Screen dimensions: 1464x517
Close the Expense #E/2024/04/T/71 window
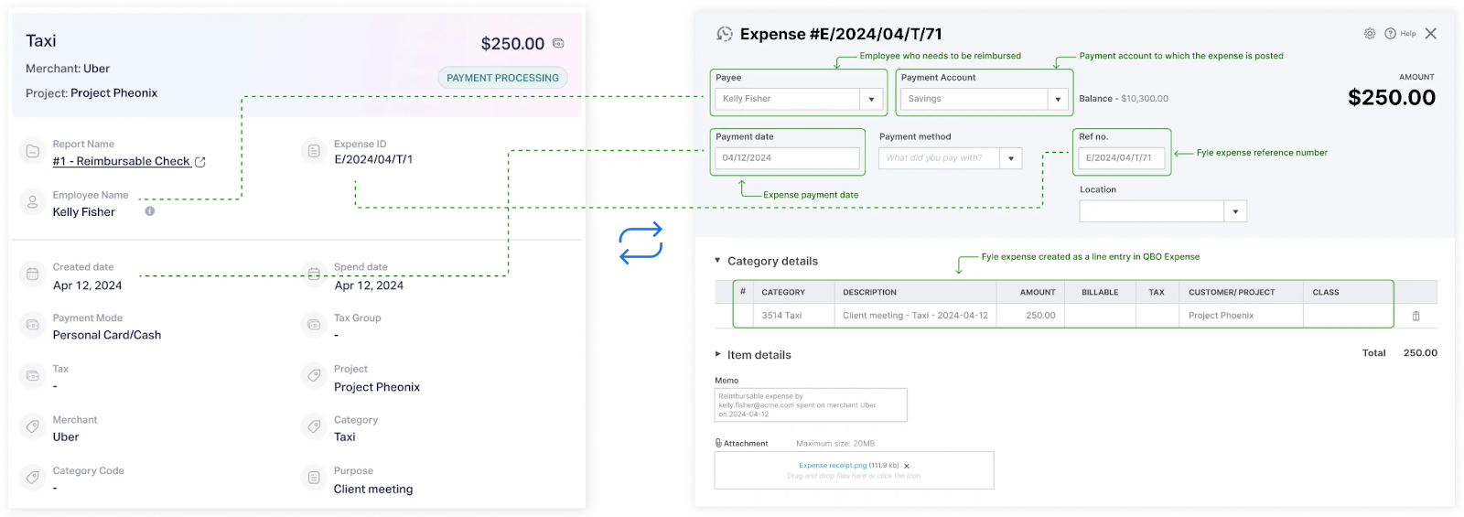(x=1431, y=34)
